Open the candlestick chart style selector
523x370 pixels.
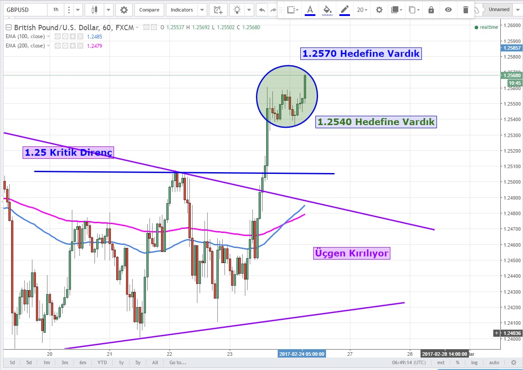94,9
